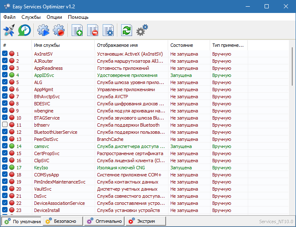Click green status dot for AppIDSvc

pyautogui.click(x=12, y=75)
